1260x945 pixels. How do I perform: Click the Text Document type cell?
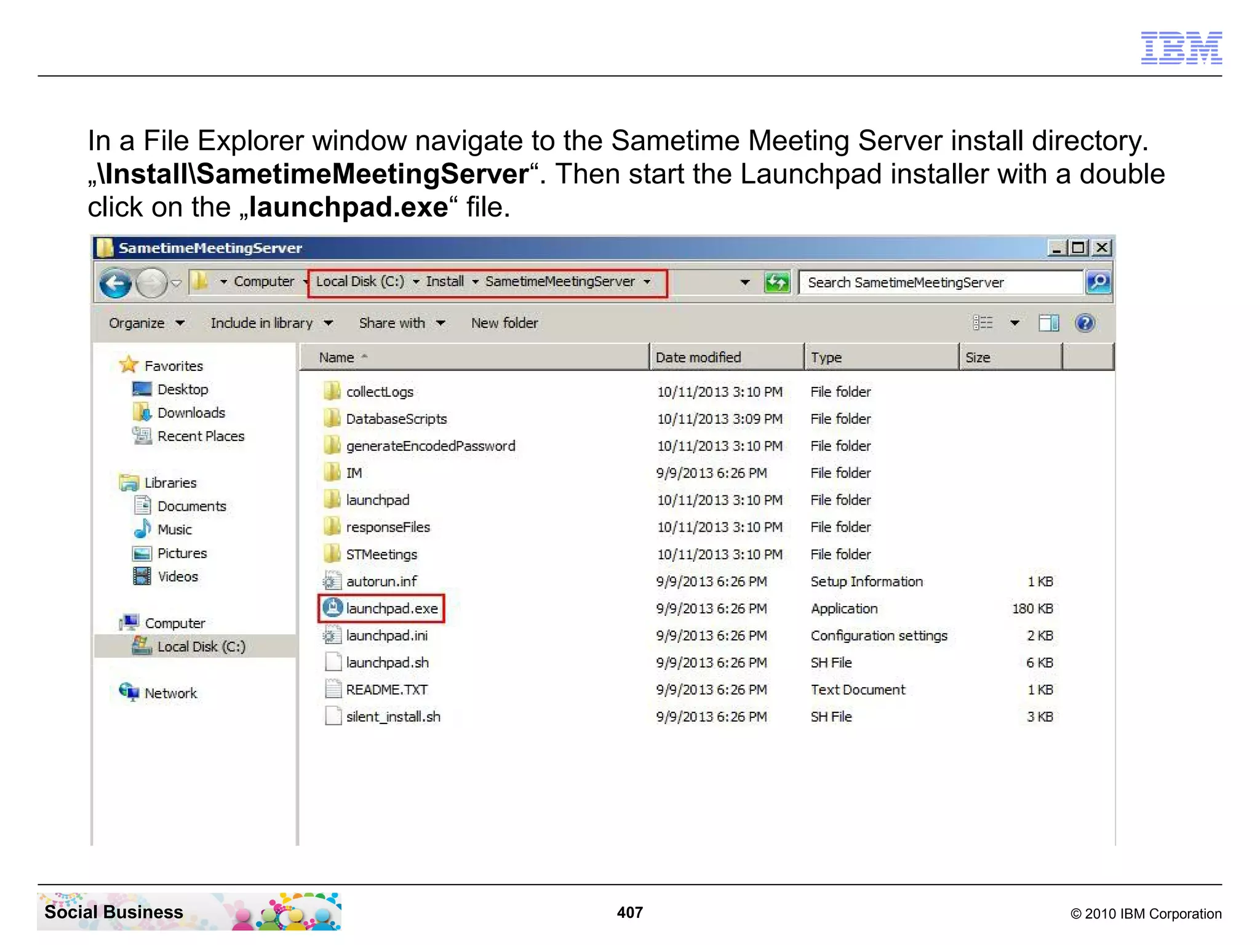(x=858, y=690)
